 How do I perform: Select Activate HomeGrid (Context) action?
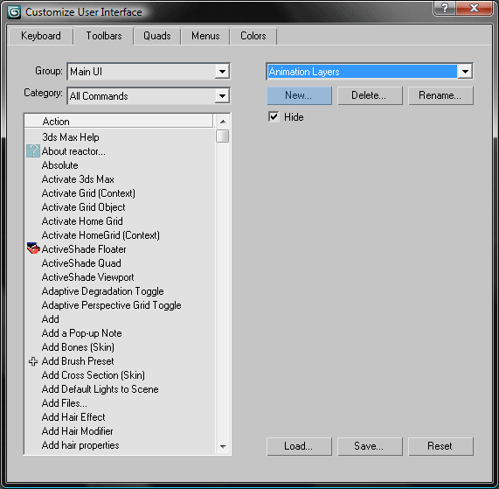point(100,235)
